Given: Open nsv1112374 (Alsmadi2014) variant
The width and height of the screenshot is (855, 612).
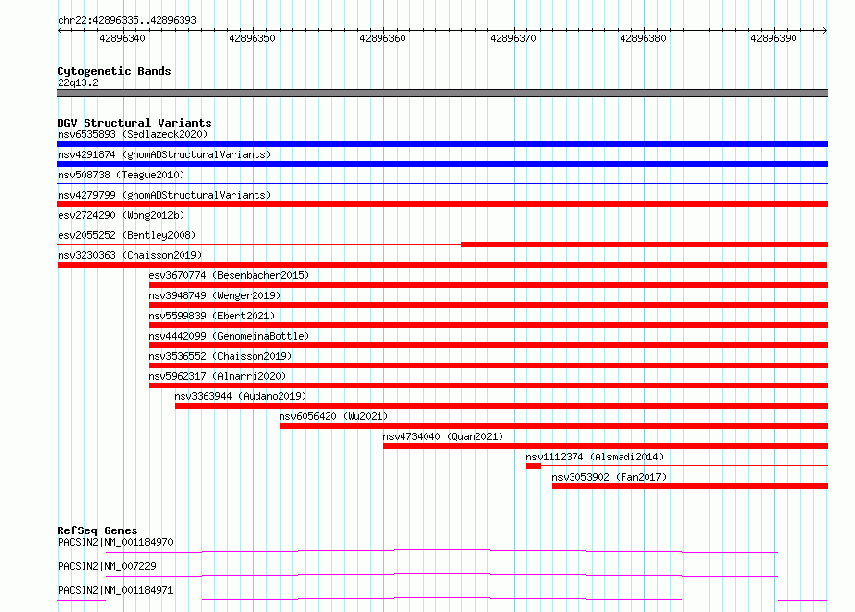Looking at the screenshot, I should click(x=595, y=457).
